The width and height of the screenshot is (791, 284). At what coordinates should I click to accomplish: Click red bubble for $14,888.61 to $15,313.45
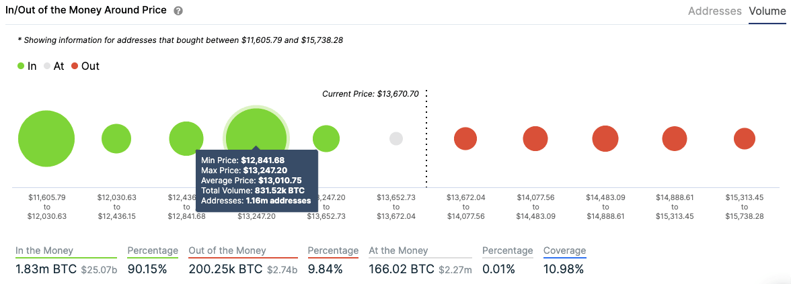click(x=675, y=139)
